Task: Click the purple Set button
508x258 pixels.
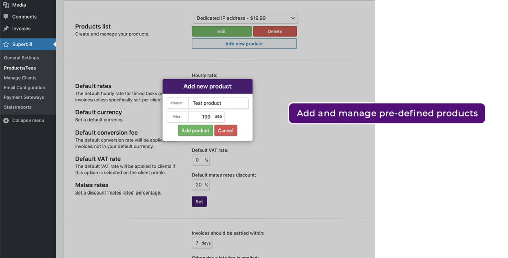Action: 199,202
